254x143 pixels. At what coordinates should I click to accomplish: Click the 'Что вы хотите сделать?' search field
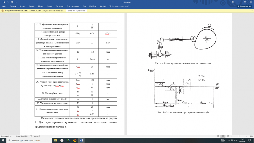(119, 6)
